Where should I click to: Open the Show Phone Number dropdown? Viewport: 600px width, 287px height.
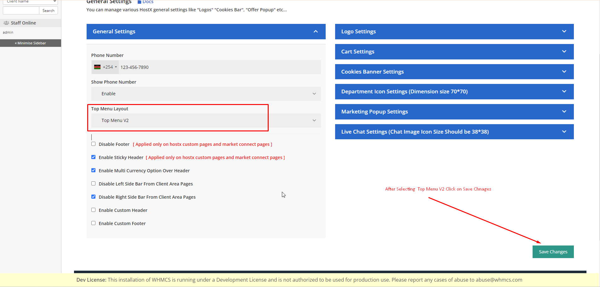point(206,94)
